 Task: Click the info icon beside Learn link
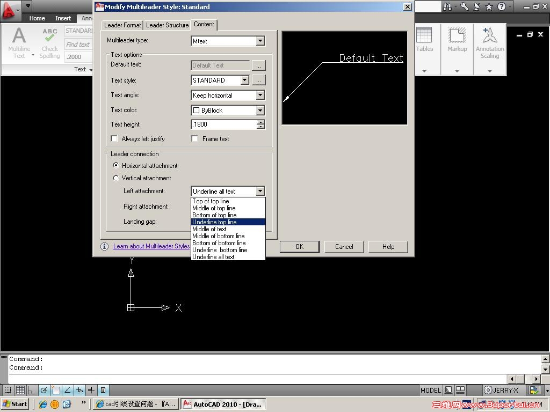pos(104,246)
